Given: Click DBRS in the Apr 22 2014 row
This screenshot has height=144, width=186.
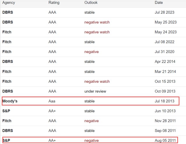Looking at the screenshot, I should click(x=8, y=62).
